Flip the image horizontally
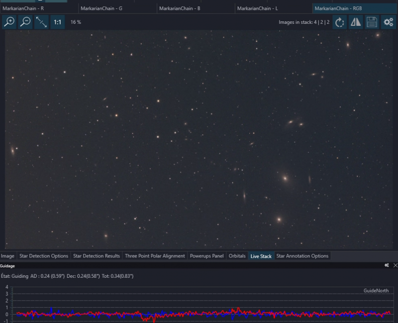The image size is (398, 323). tap(356, 22)
